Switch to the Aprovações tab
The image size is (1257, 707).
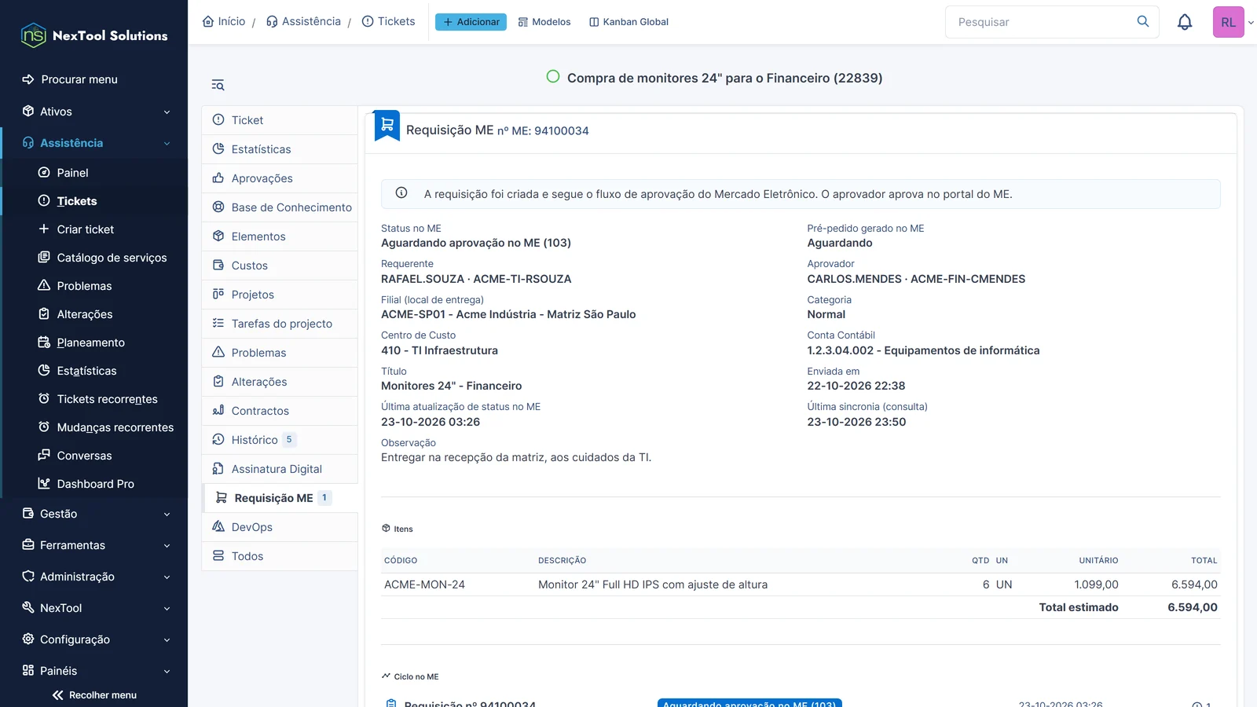(280, 178)
